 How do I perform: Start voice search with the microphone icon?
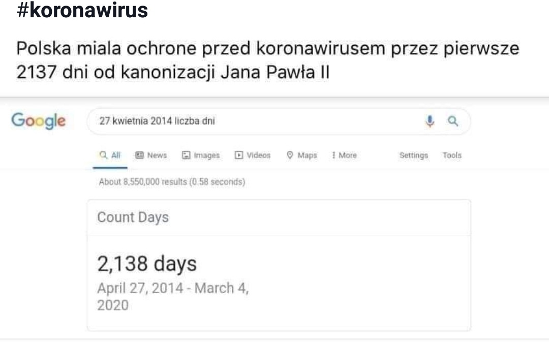coord(430,121)
